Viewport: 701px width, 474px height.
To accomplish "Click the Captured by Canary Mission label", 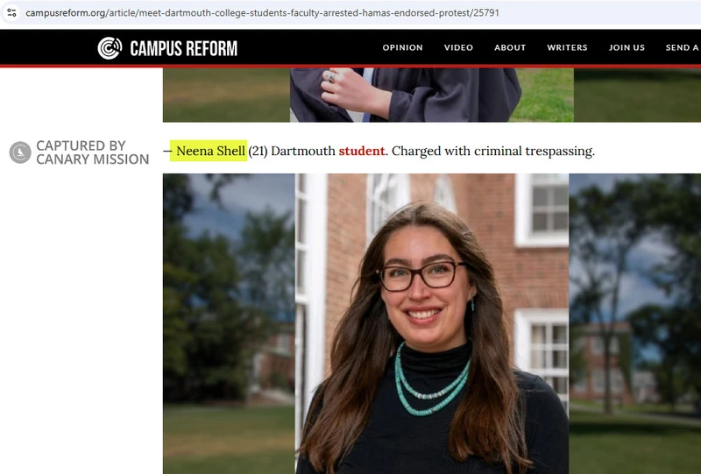I will [x=93, y=152].
